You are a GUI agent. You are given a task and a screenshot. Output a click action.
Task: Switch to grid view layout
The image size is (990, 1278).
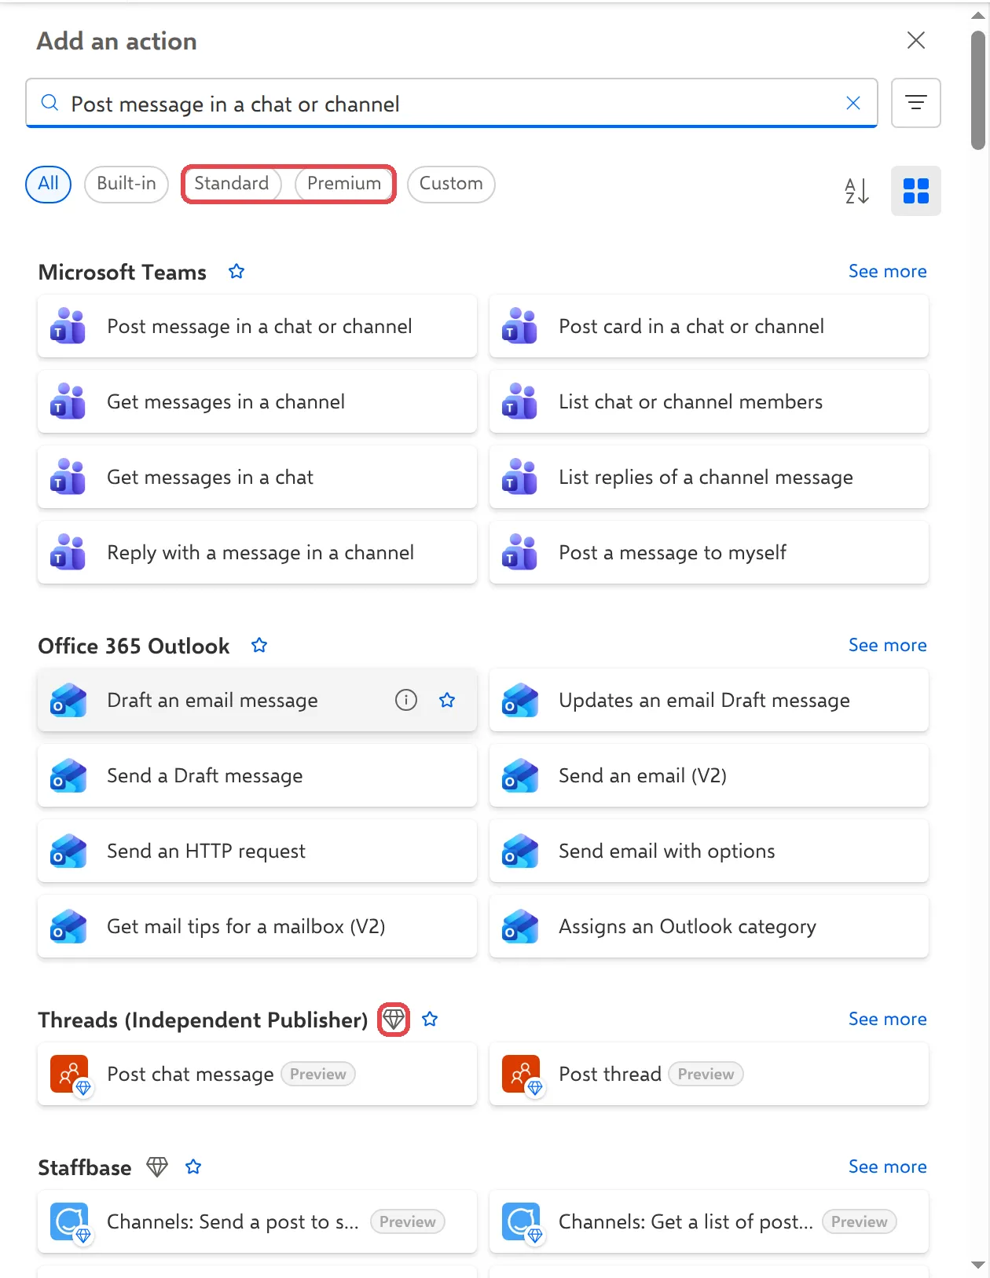[x=915, y=191]
